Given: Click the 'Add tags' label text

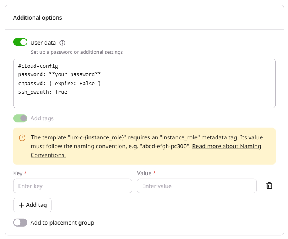Looking at the screenshot, I should [x=42, y=118].
